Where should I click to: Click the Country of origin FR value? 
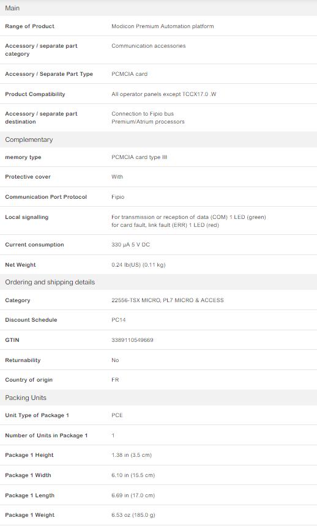click(115, 380)
